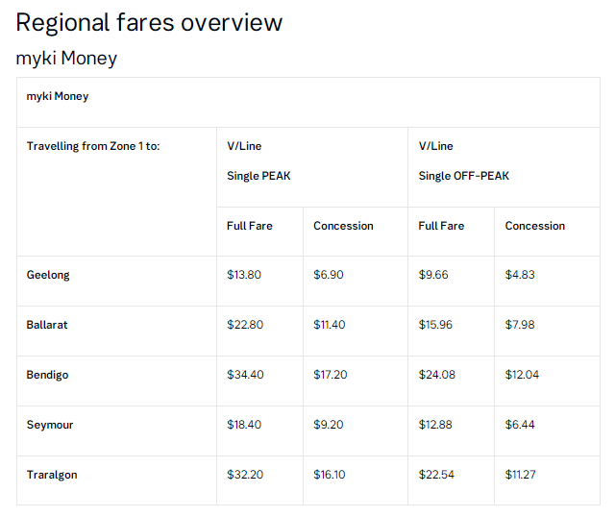Click Traralgon off-peak concession fare $11.27

[520, 475]
